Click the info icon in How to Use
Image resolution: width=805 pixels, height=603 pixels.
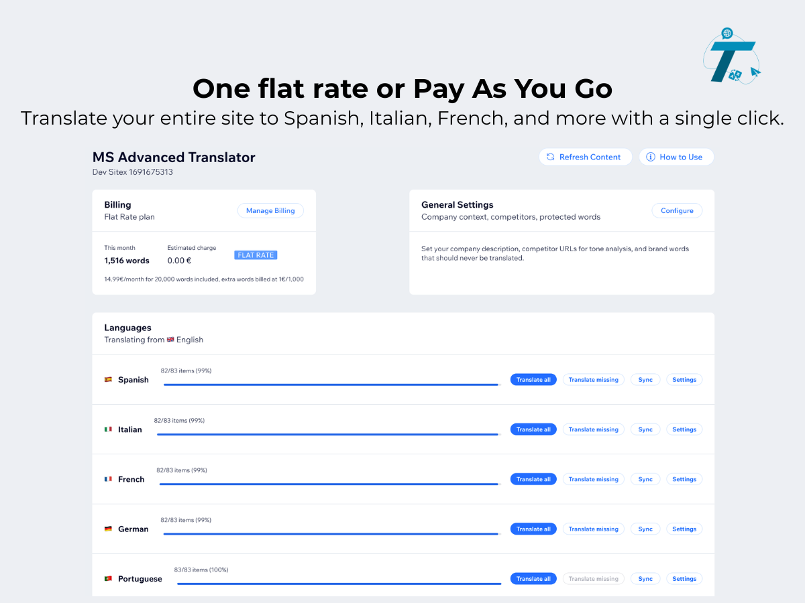tap(650, 157)
